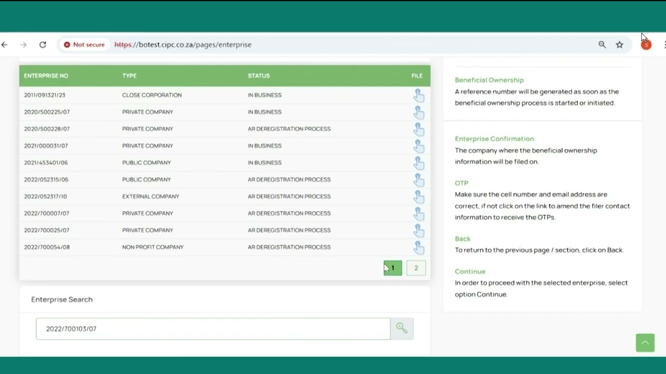Go back in browser history
The image size is (666, 374).
(5, 45)
